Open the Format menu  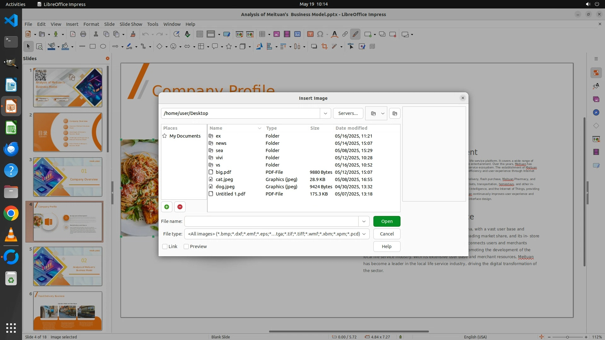click(91, 24)
